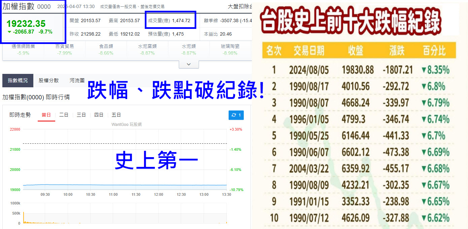Select the 四日 timeframe
The image size is (468, 229).
pos(99,114)
